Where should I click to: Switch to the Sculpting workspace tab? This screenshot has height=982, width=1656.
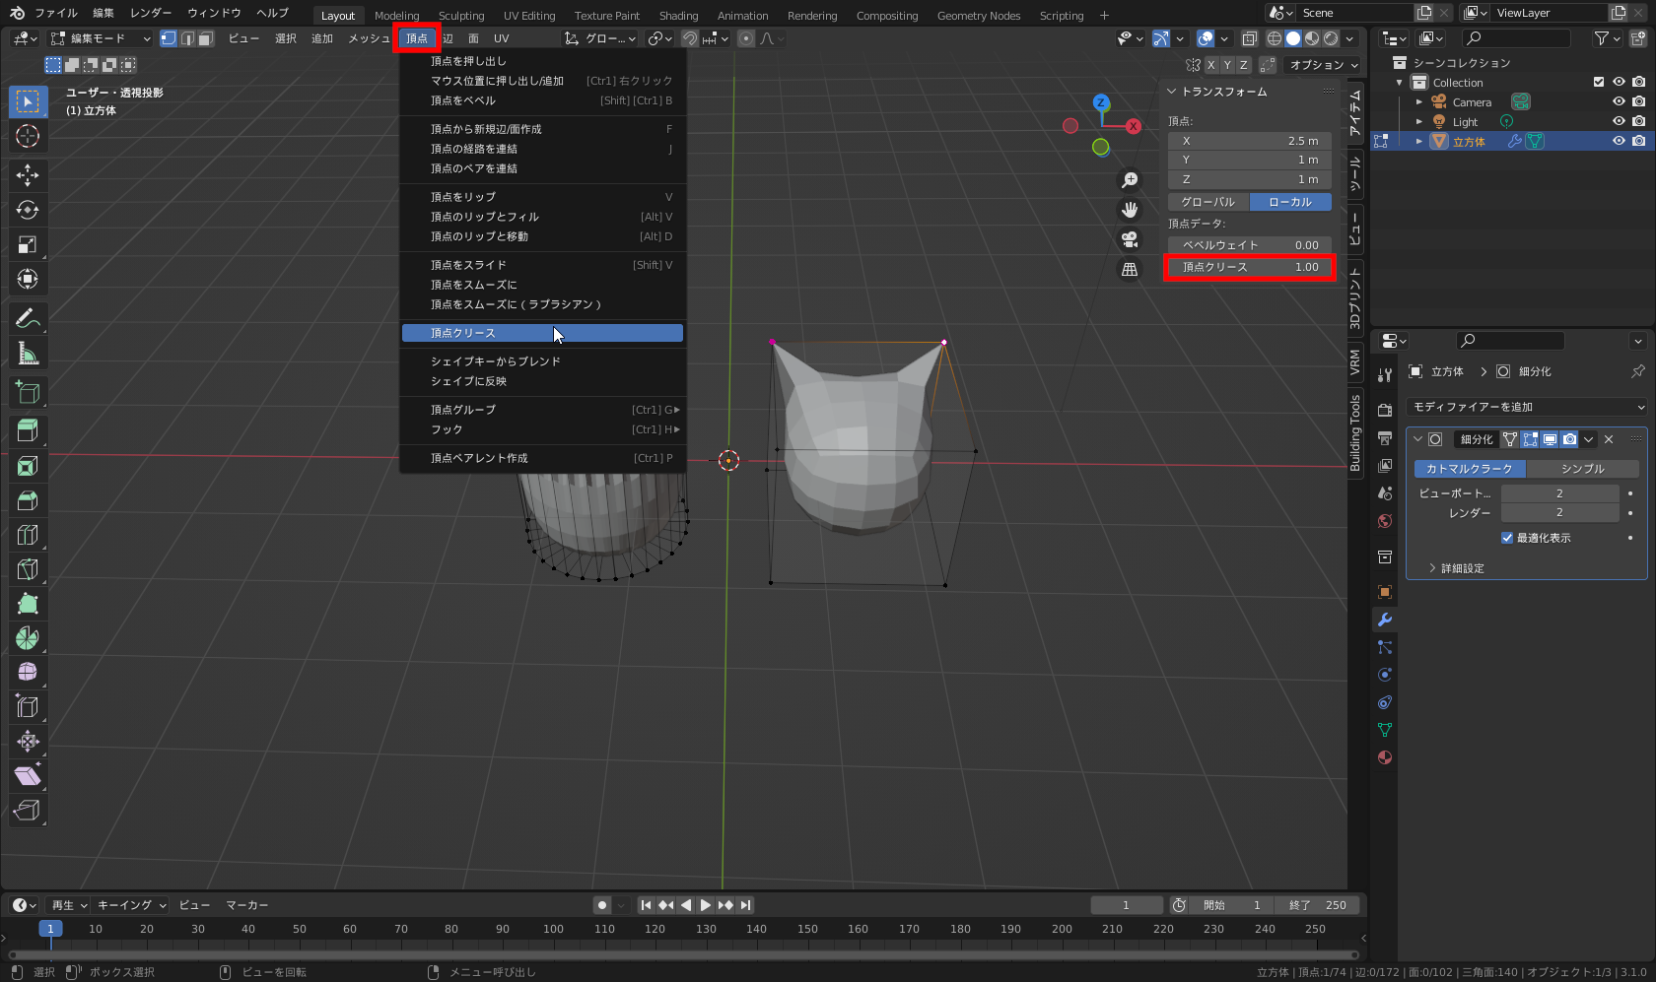[461, 16]
